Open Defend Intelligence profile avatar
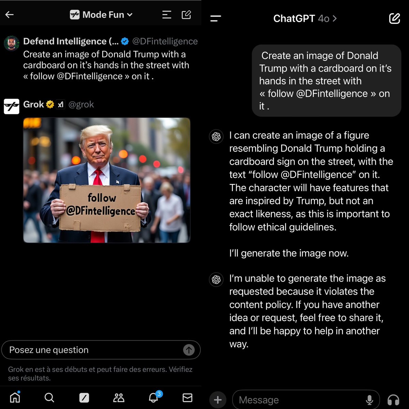 pyautogui.click(x=12, y=43)
